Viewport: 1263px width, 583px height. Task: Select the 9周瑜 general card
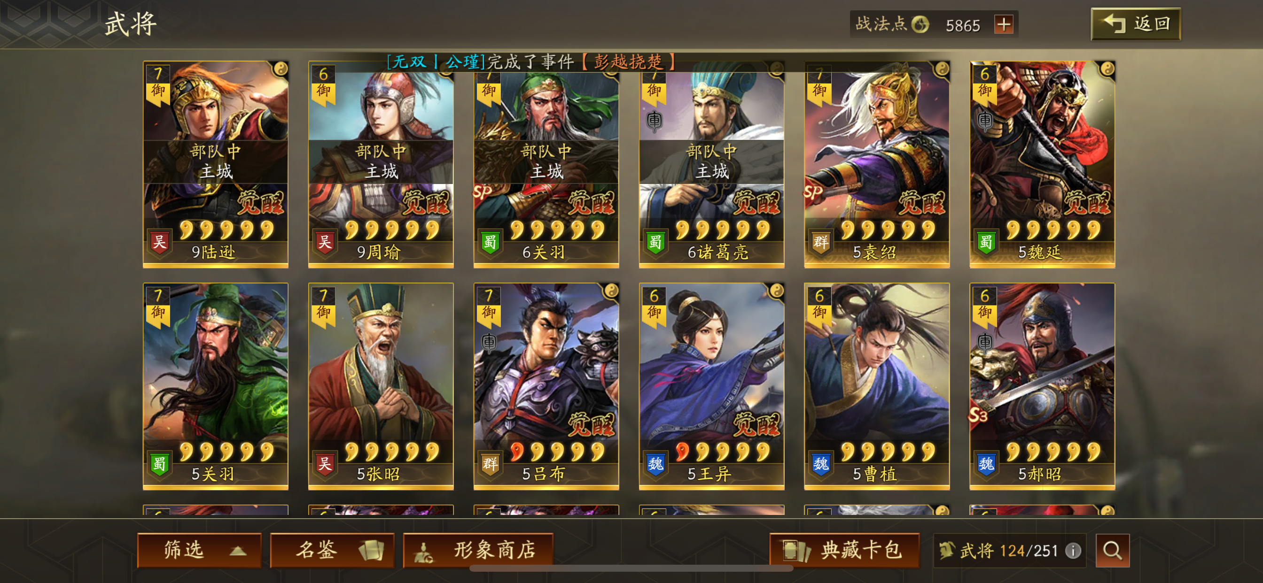point(381,165)
